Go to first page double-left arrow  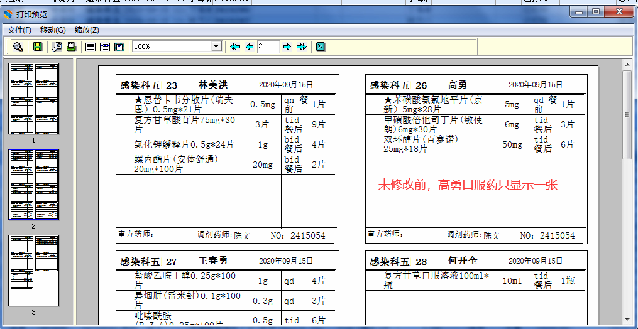pos(235,46)
